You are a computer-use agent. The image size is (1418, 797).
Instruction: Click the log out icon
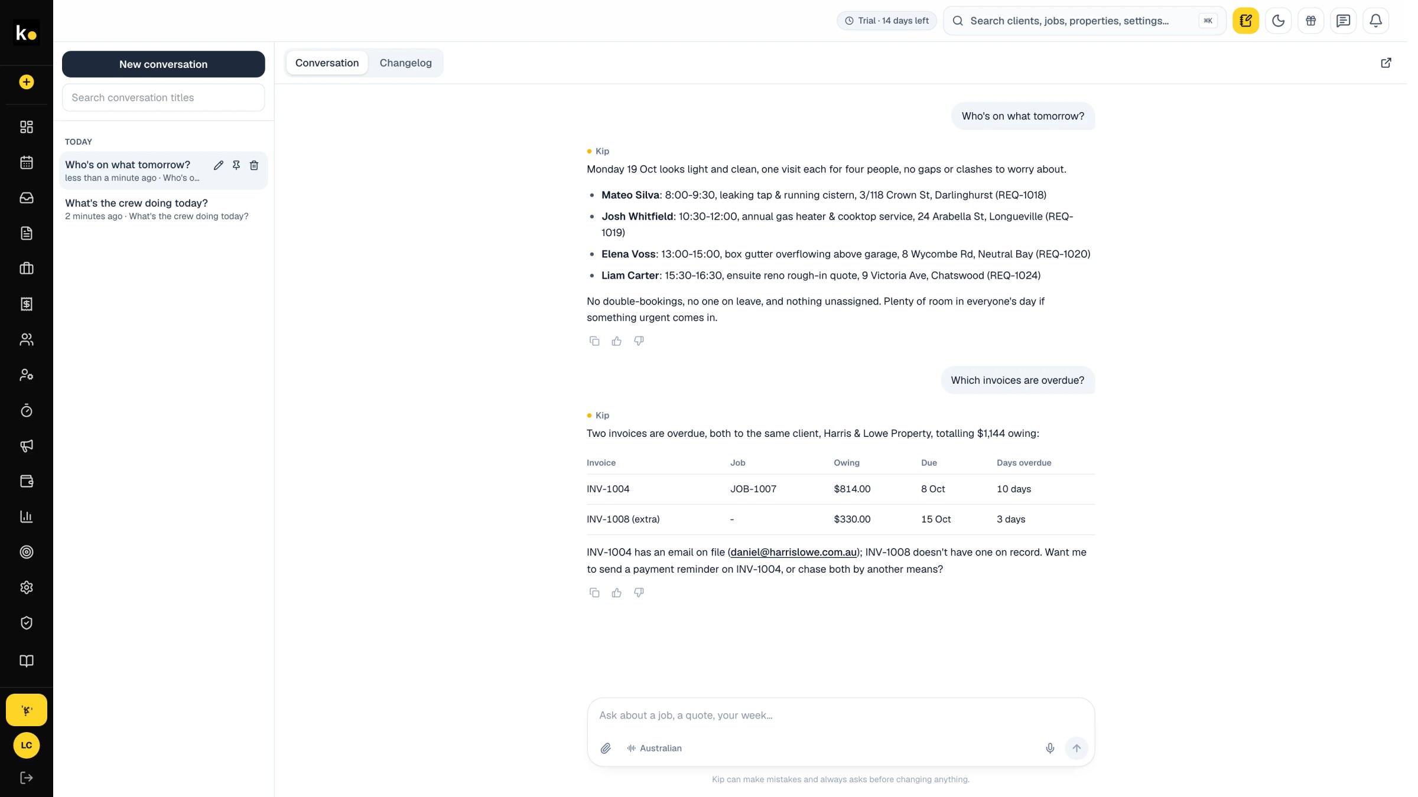coord(27,778)
